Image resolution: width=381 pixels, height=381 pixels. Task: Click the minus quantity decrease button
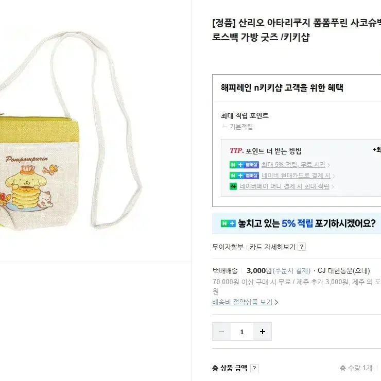221,332
